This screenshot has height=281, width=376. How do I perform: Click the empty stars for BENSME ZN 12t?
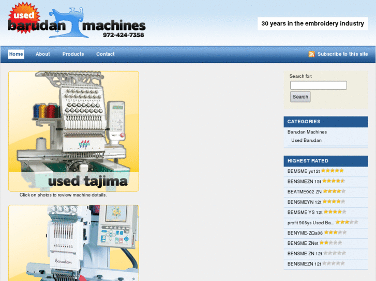(x=335, y=253)
